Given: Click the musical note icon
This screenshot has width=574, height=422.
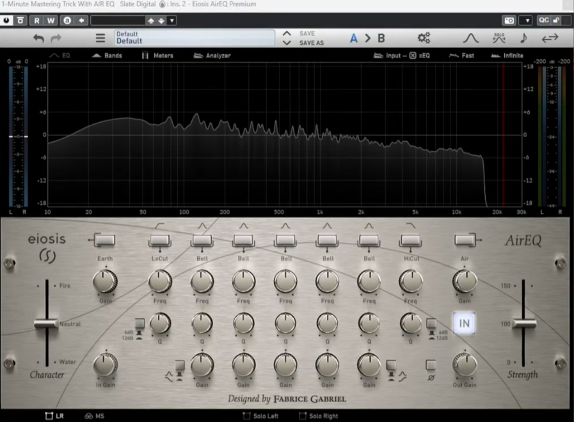Looking at the screenshot, I should (523, 38).
